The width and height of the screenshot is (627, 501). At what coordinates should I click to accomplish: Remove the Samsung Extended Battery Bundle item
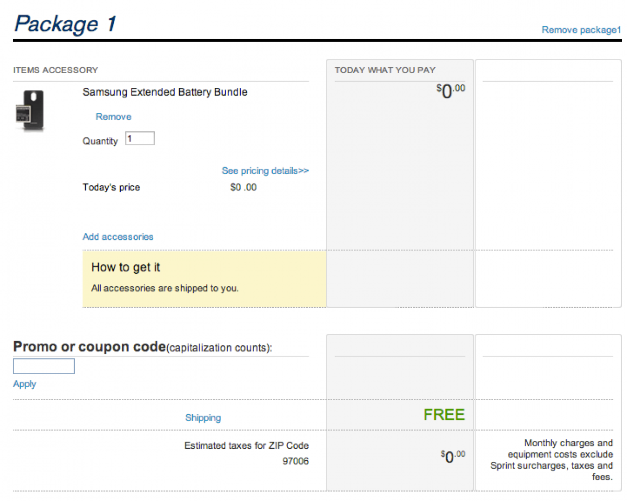[x=113, y=116]
